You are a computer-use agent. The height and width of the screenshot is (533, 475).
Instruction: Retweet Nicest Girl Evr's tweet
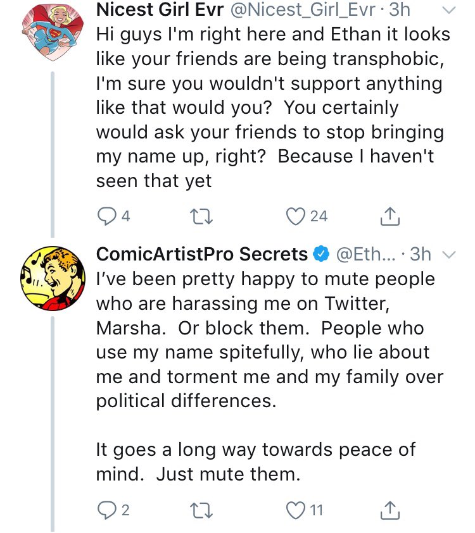click(203, 217)
